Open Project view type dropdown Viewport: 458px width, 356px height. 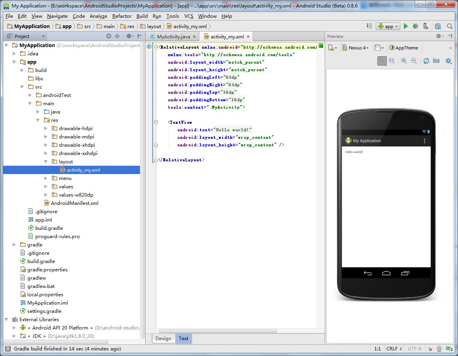(26, 36)
